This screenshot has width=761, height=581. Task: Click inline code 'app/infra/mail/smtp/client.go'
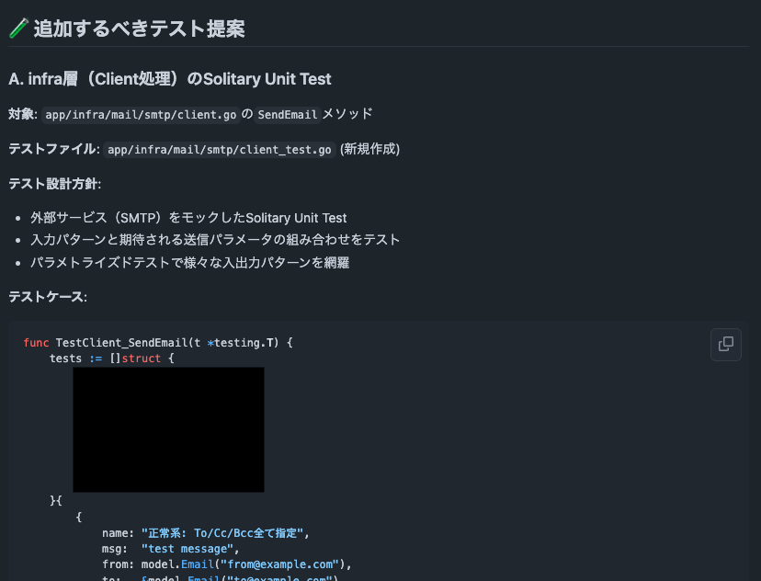[141, 115]
